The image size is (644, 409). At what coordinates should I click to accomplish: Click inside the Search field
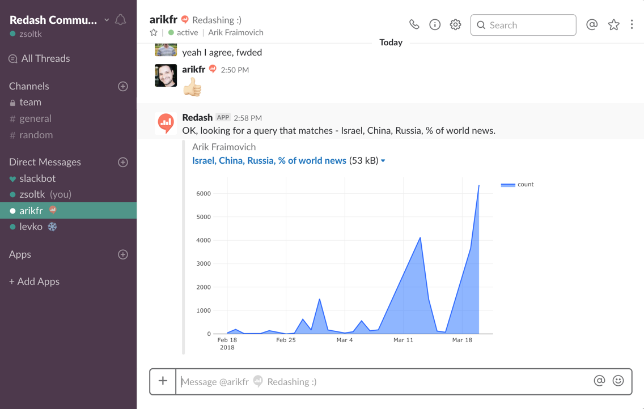[522, 24]
